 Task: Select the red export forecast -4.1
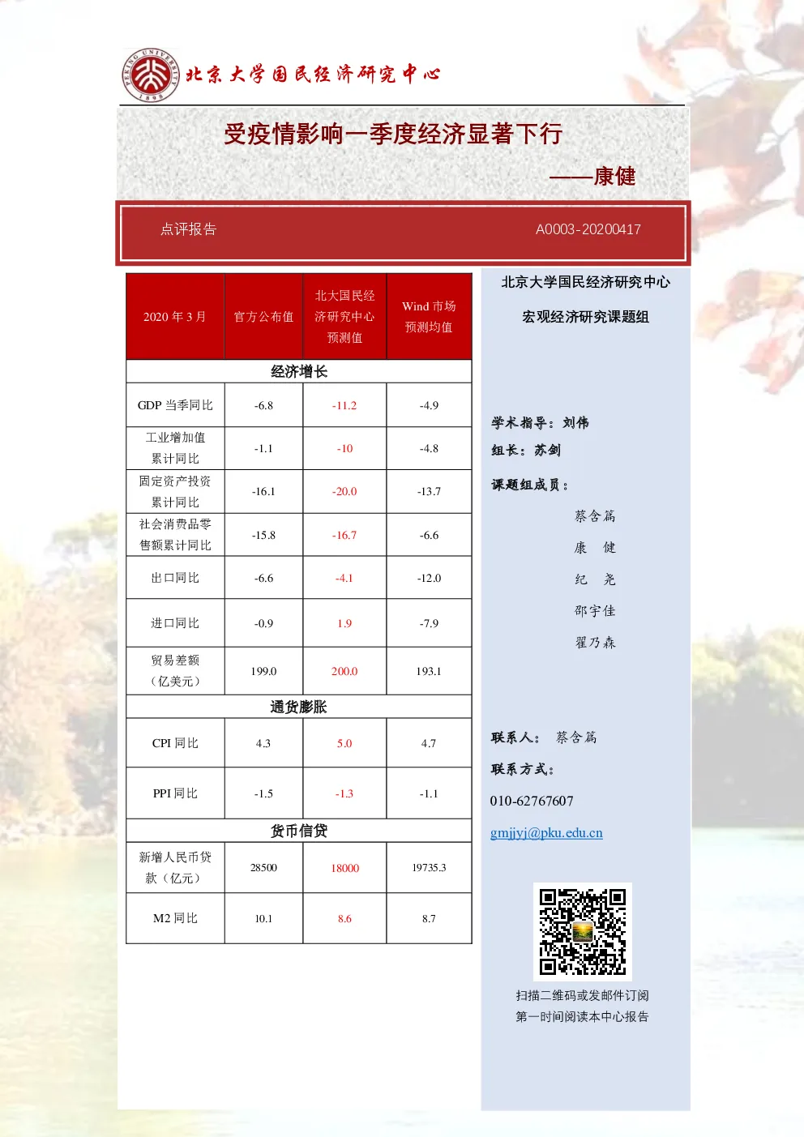click(344, 578)
